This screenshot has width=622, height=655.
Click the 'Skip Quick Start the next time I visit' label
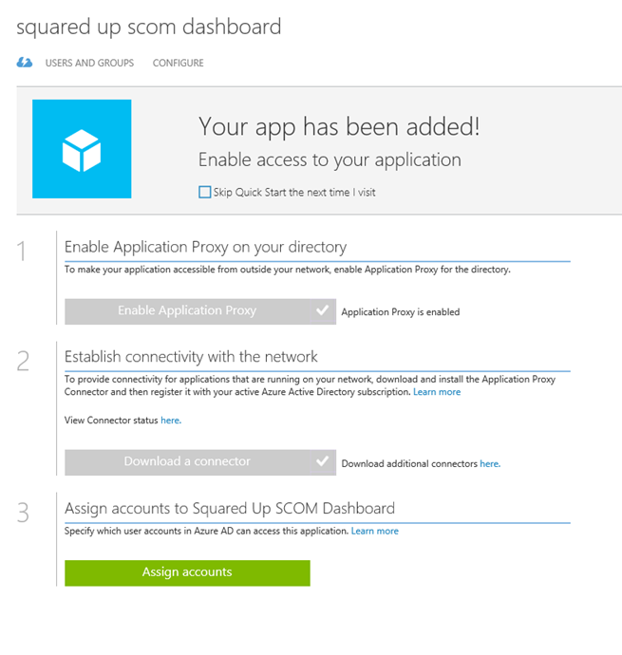click(x=294, y=193)
